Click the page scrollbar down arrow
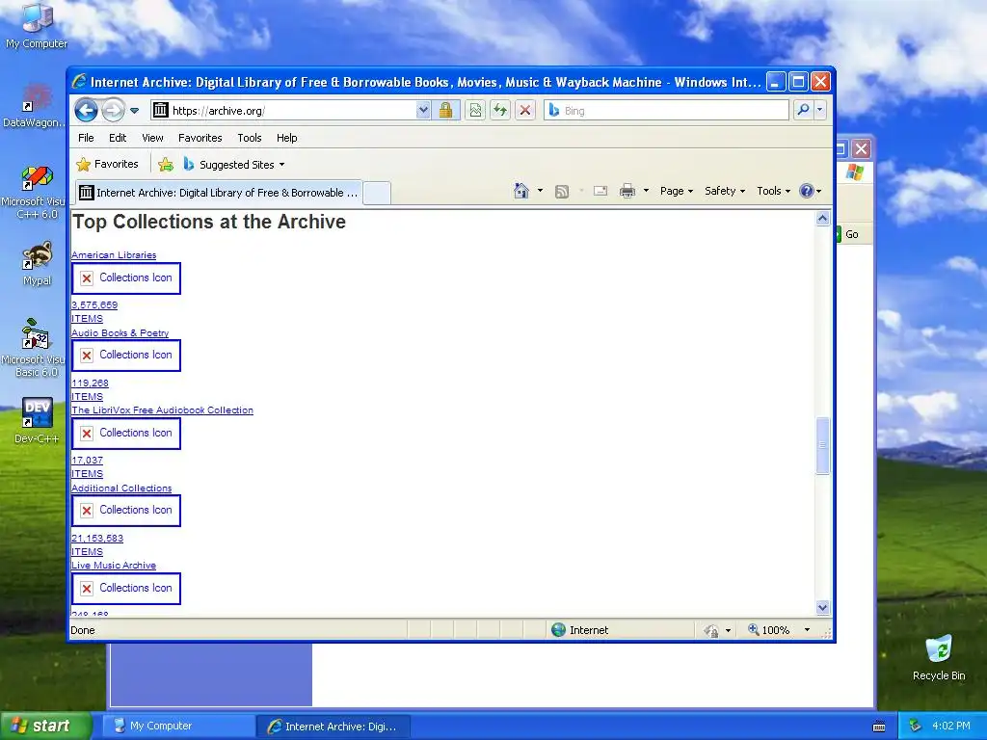Viewport: 987px width, 740px height. (x=823, y=608)
